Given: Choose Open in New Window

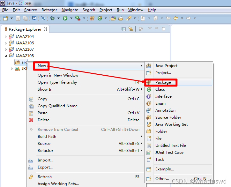Looking at the screenshot, I should (x=86, y=75).
